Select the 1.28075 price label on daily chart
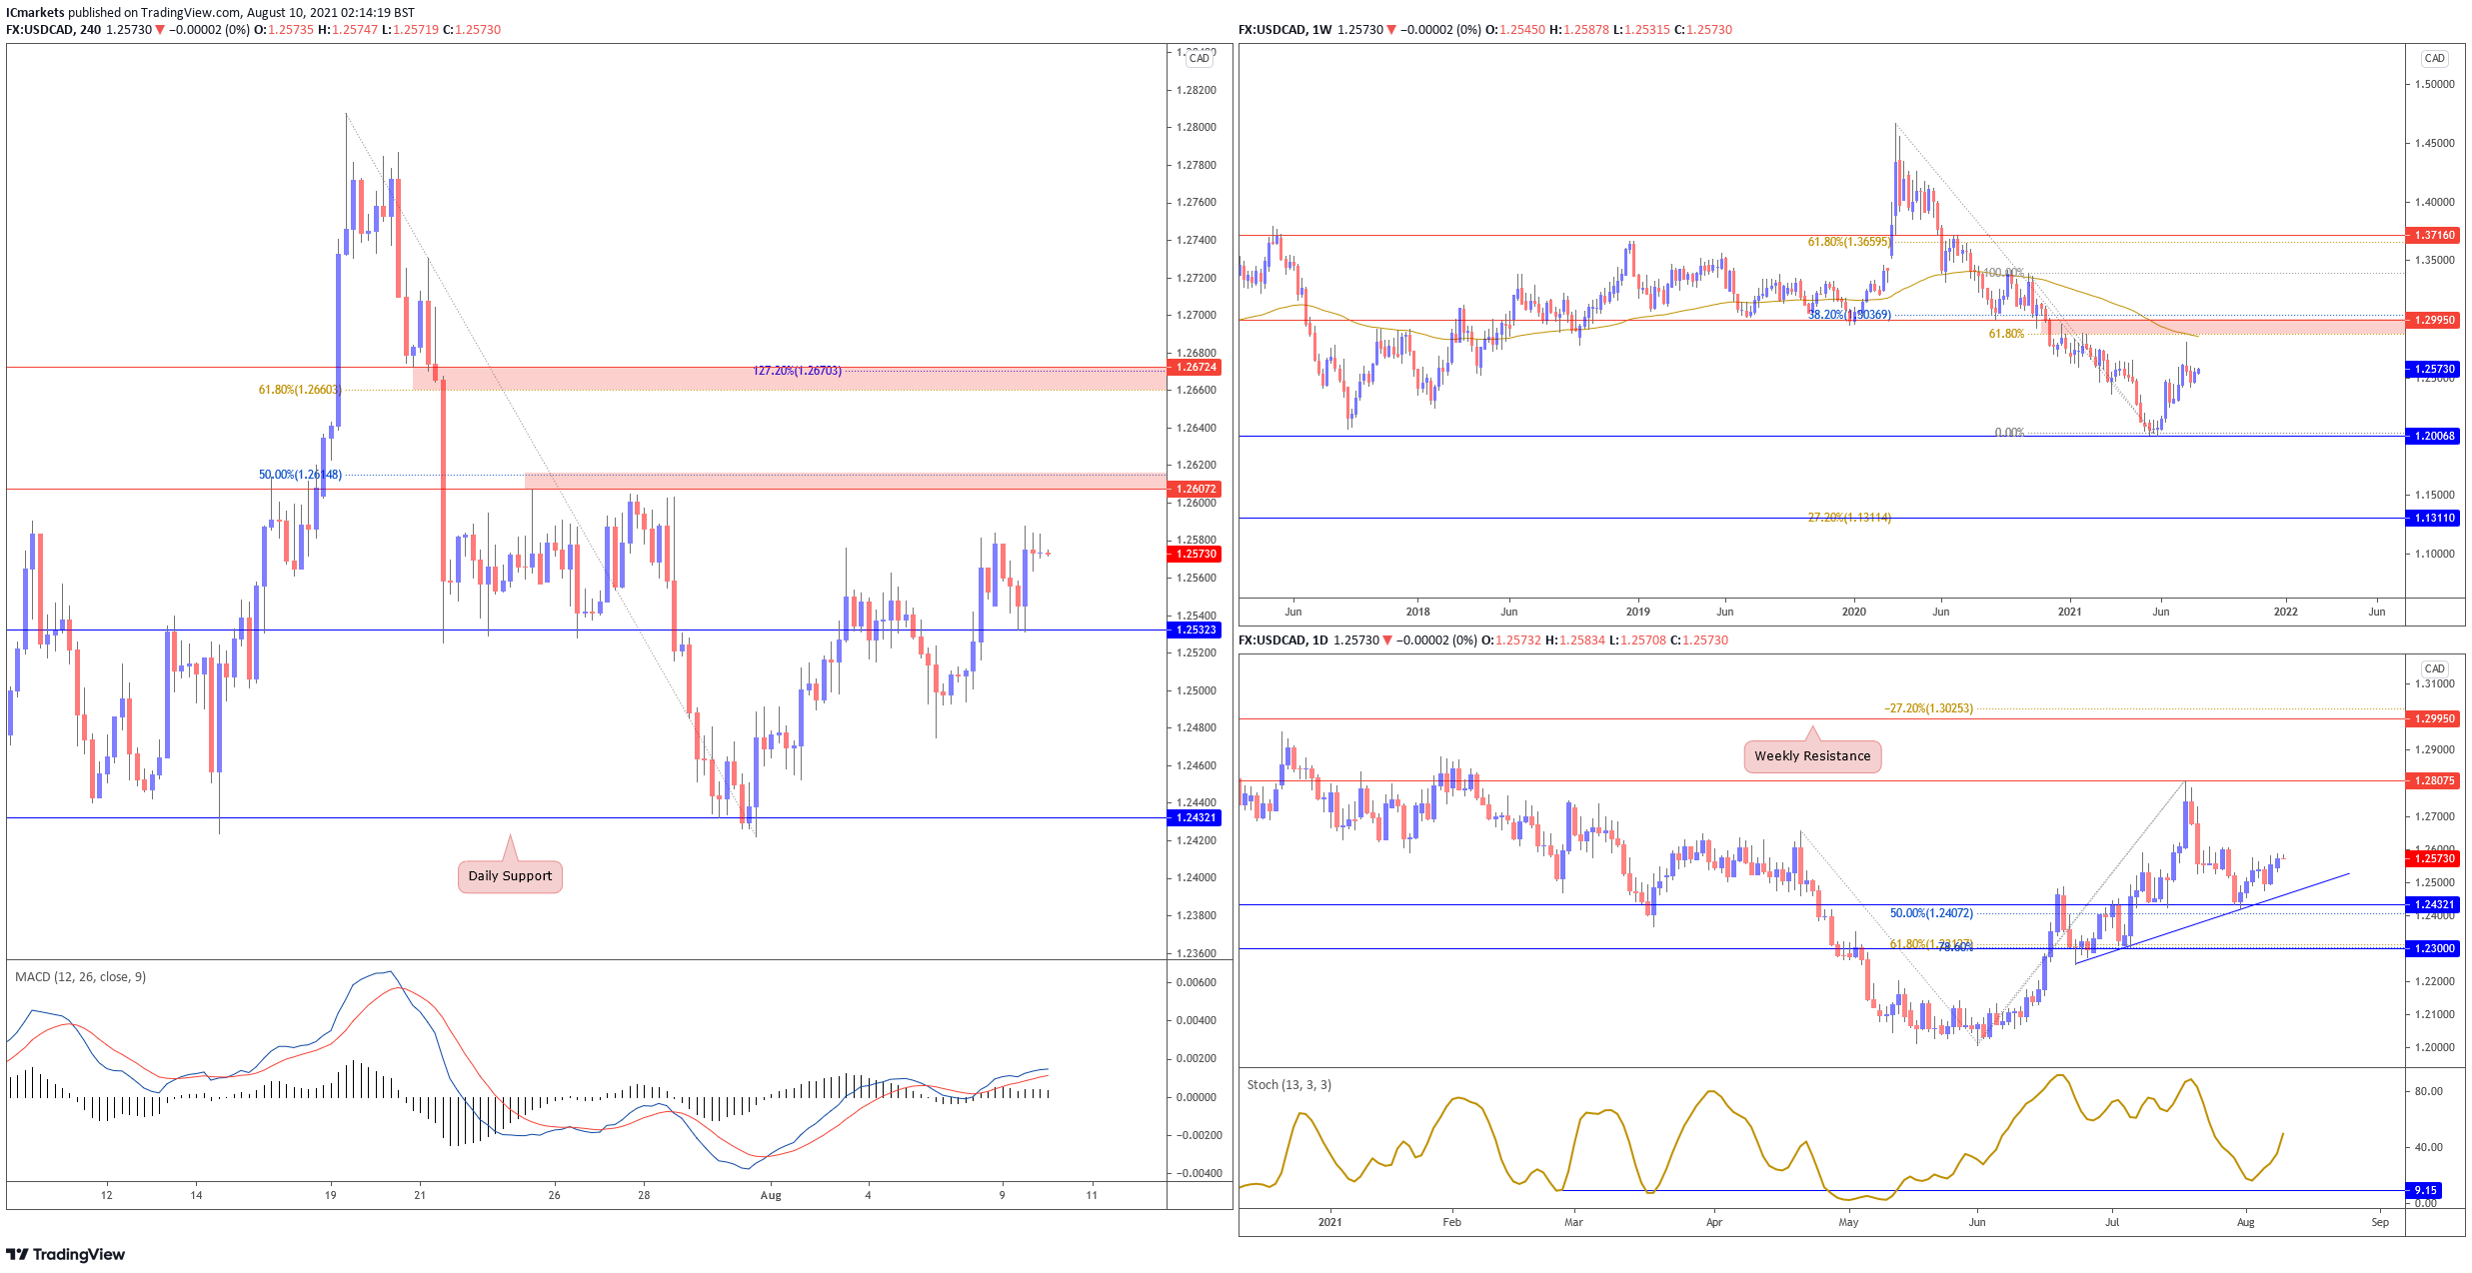This screenshot has height=1273, width=2472. click(x=2432, y=780)
